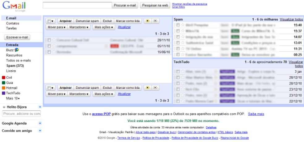Select the red Civil label swatch
This screenshot has height=142, width=304.
pyautogui.click(x=3, y=77)
